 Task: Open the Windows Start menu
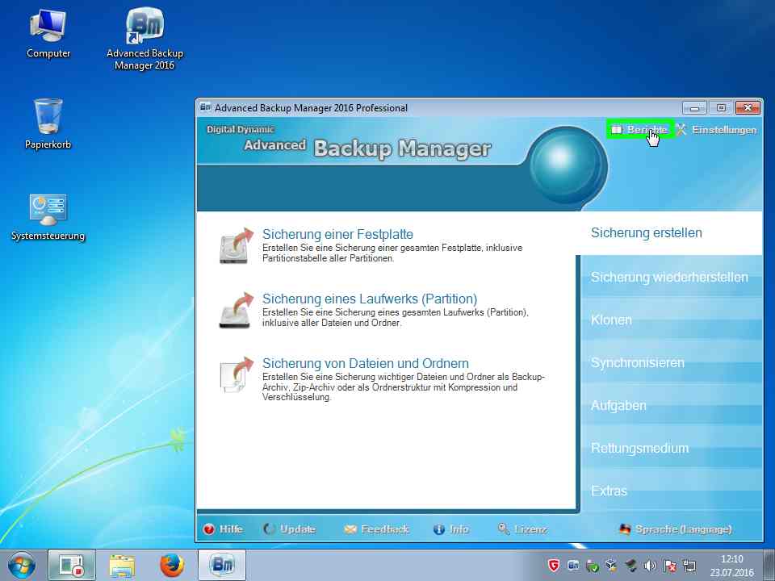pyautogui.click(x=21, y=566)
